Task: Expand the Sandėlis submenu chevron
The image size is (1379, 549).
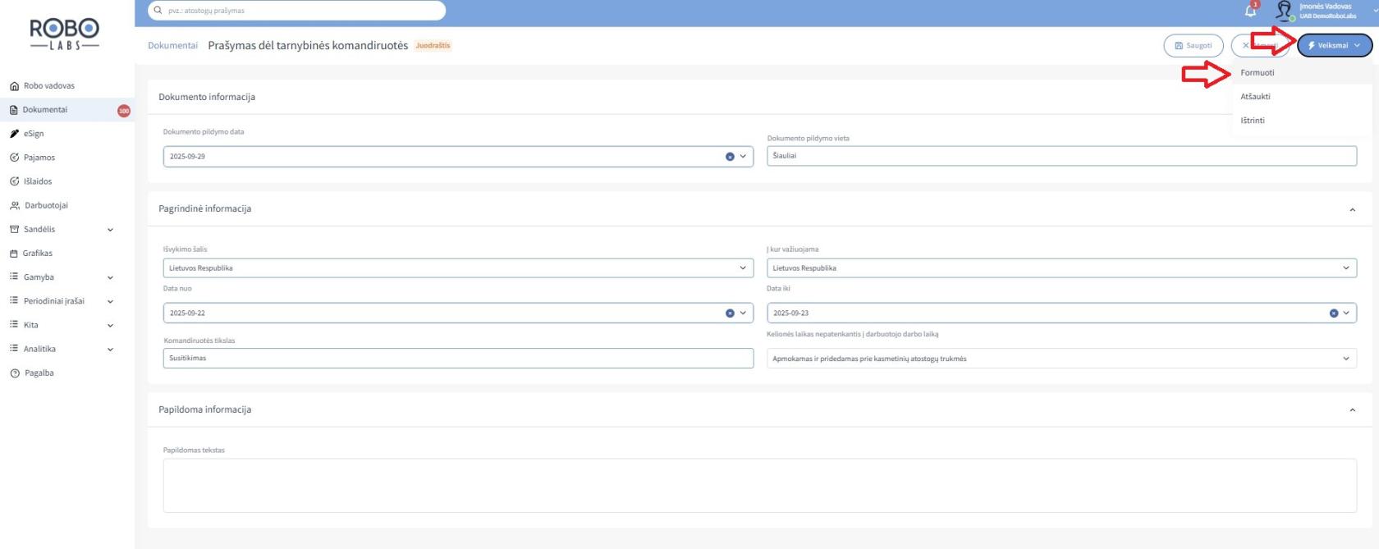Action: point(111,230)
